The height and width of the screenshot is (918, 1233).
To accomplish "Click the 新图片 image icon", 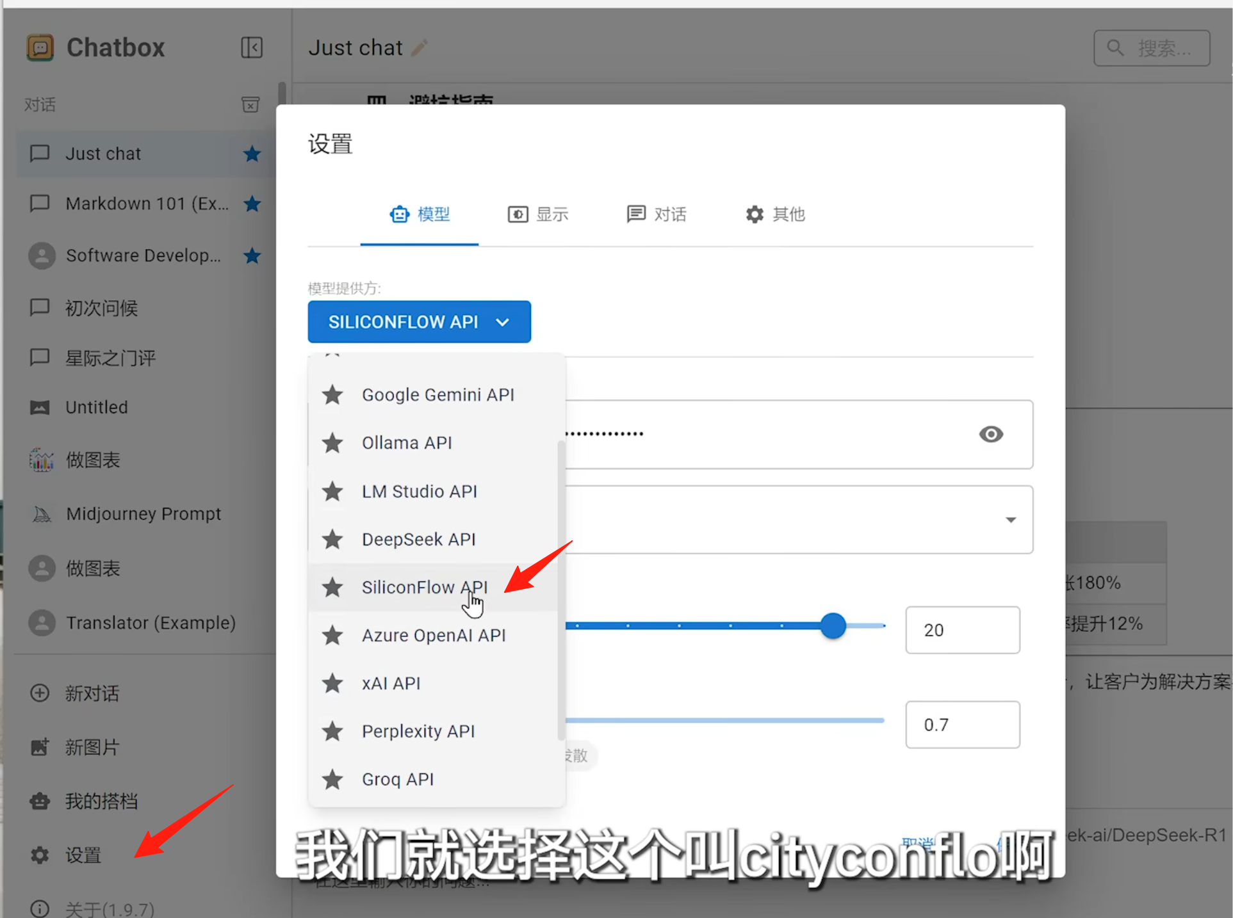I will click(40, 747).
